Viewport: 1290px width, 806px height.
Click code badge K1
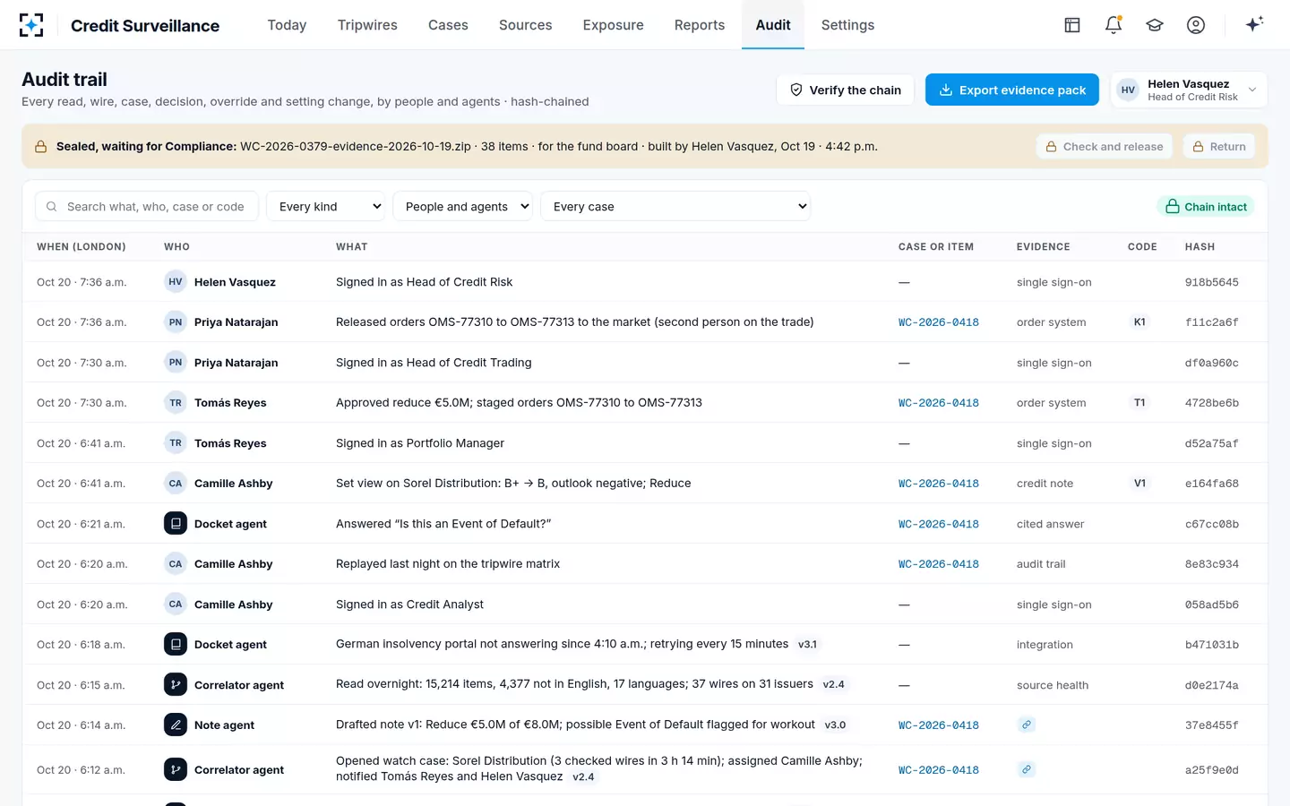(1139, 322)
